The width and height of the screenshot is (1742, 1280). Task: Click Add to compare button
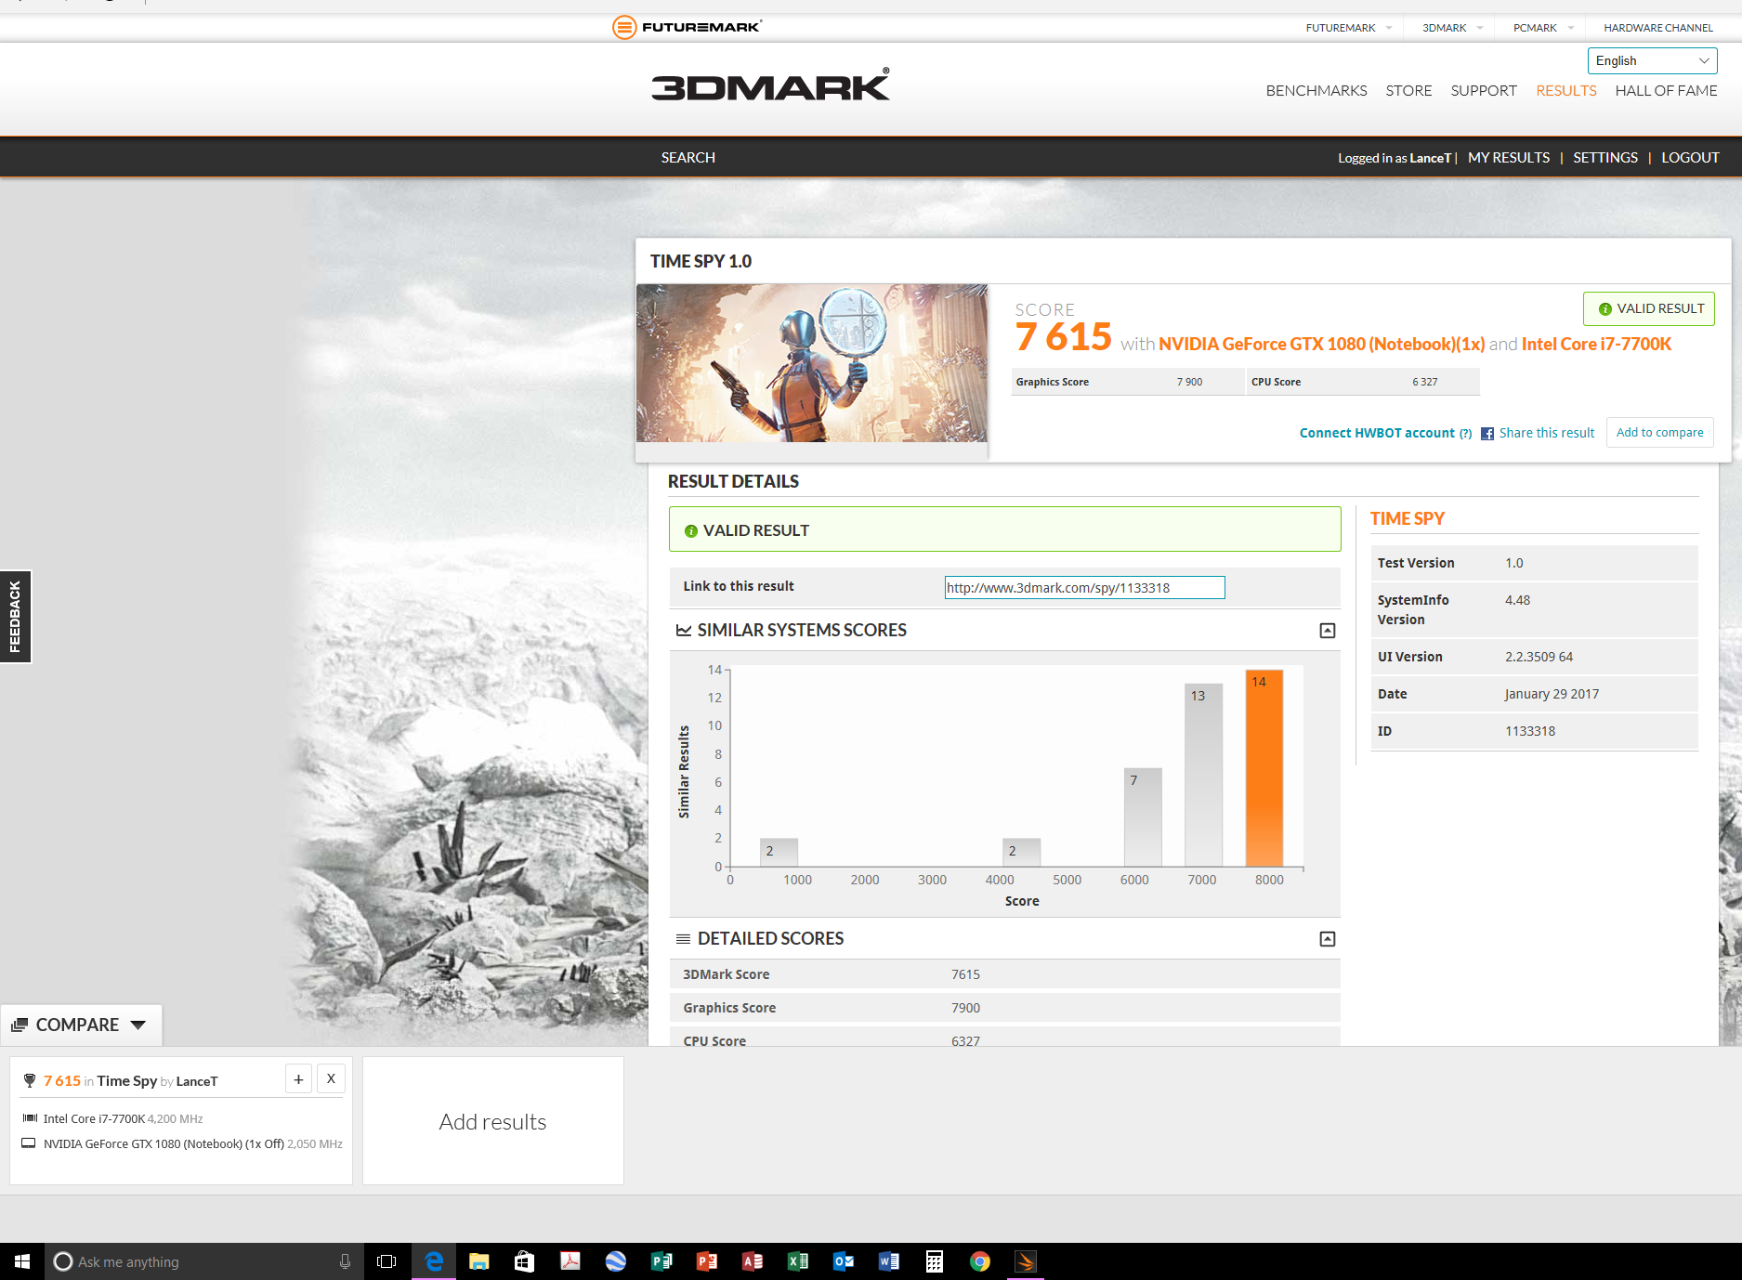click(1659, 433)
